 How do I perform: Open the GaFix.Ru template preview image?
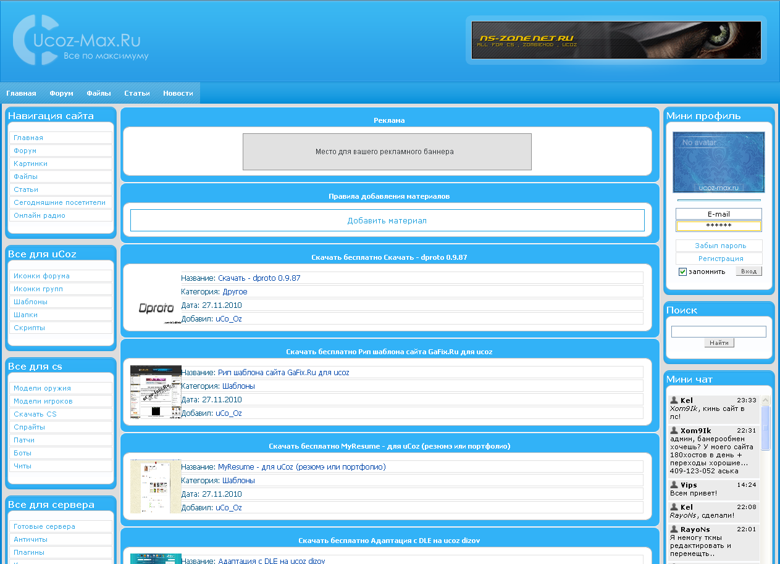pyautogui.click(x=156, y=392)
